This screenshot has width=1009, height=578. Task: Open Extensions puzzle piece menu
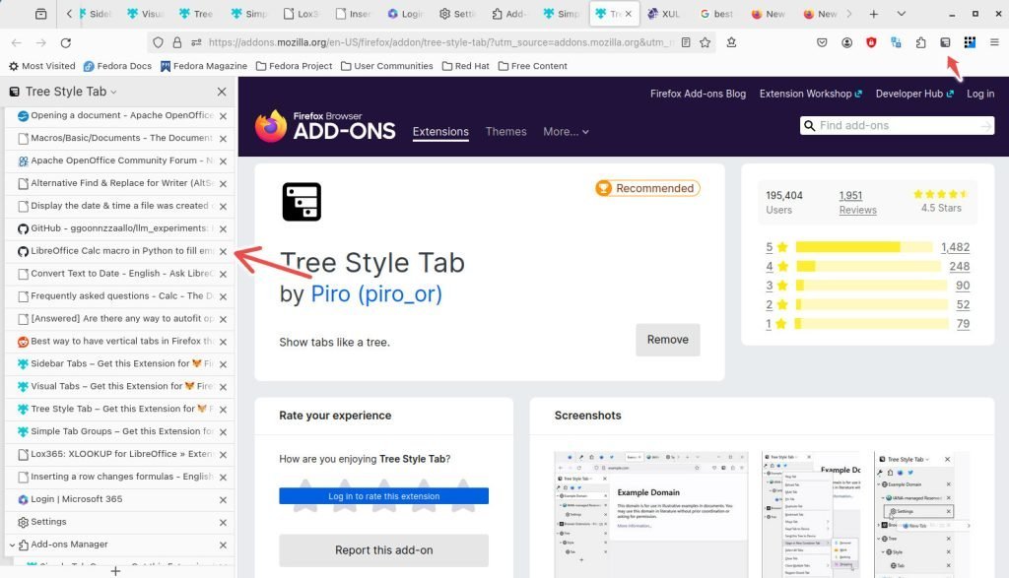click(921, 42)
